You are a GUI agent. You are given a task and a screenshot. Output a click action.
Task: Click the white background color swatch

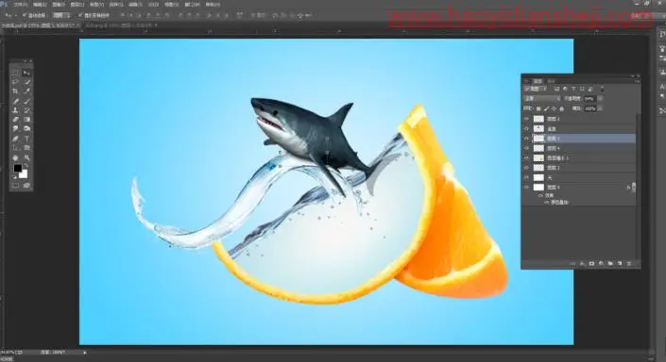(x=25, y=174)
